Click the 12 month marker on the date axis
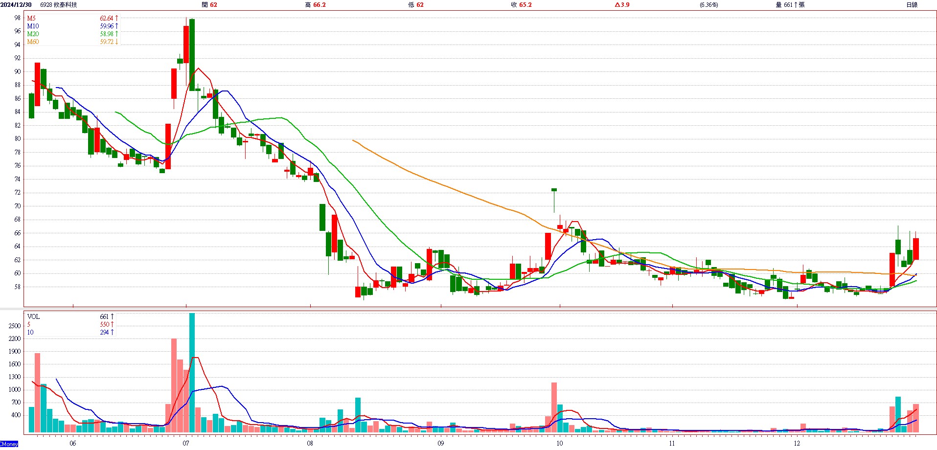Image resolution: width=937 pixels, height=450 pixels. point(797,444)
